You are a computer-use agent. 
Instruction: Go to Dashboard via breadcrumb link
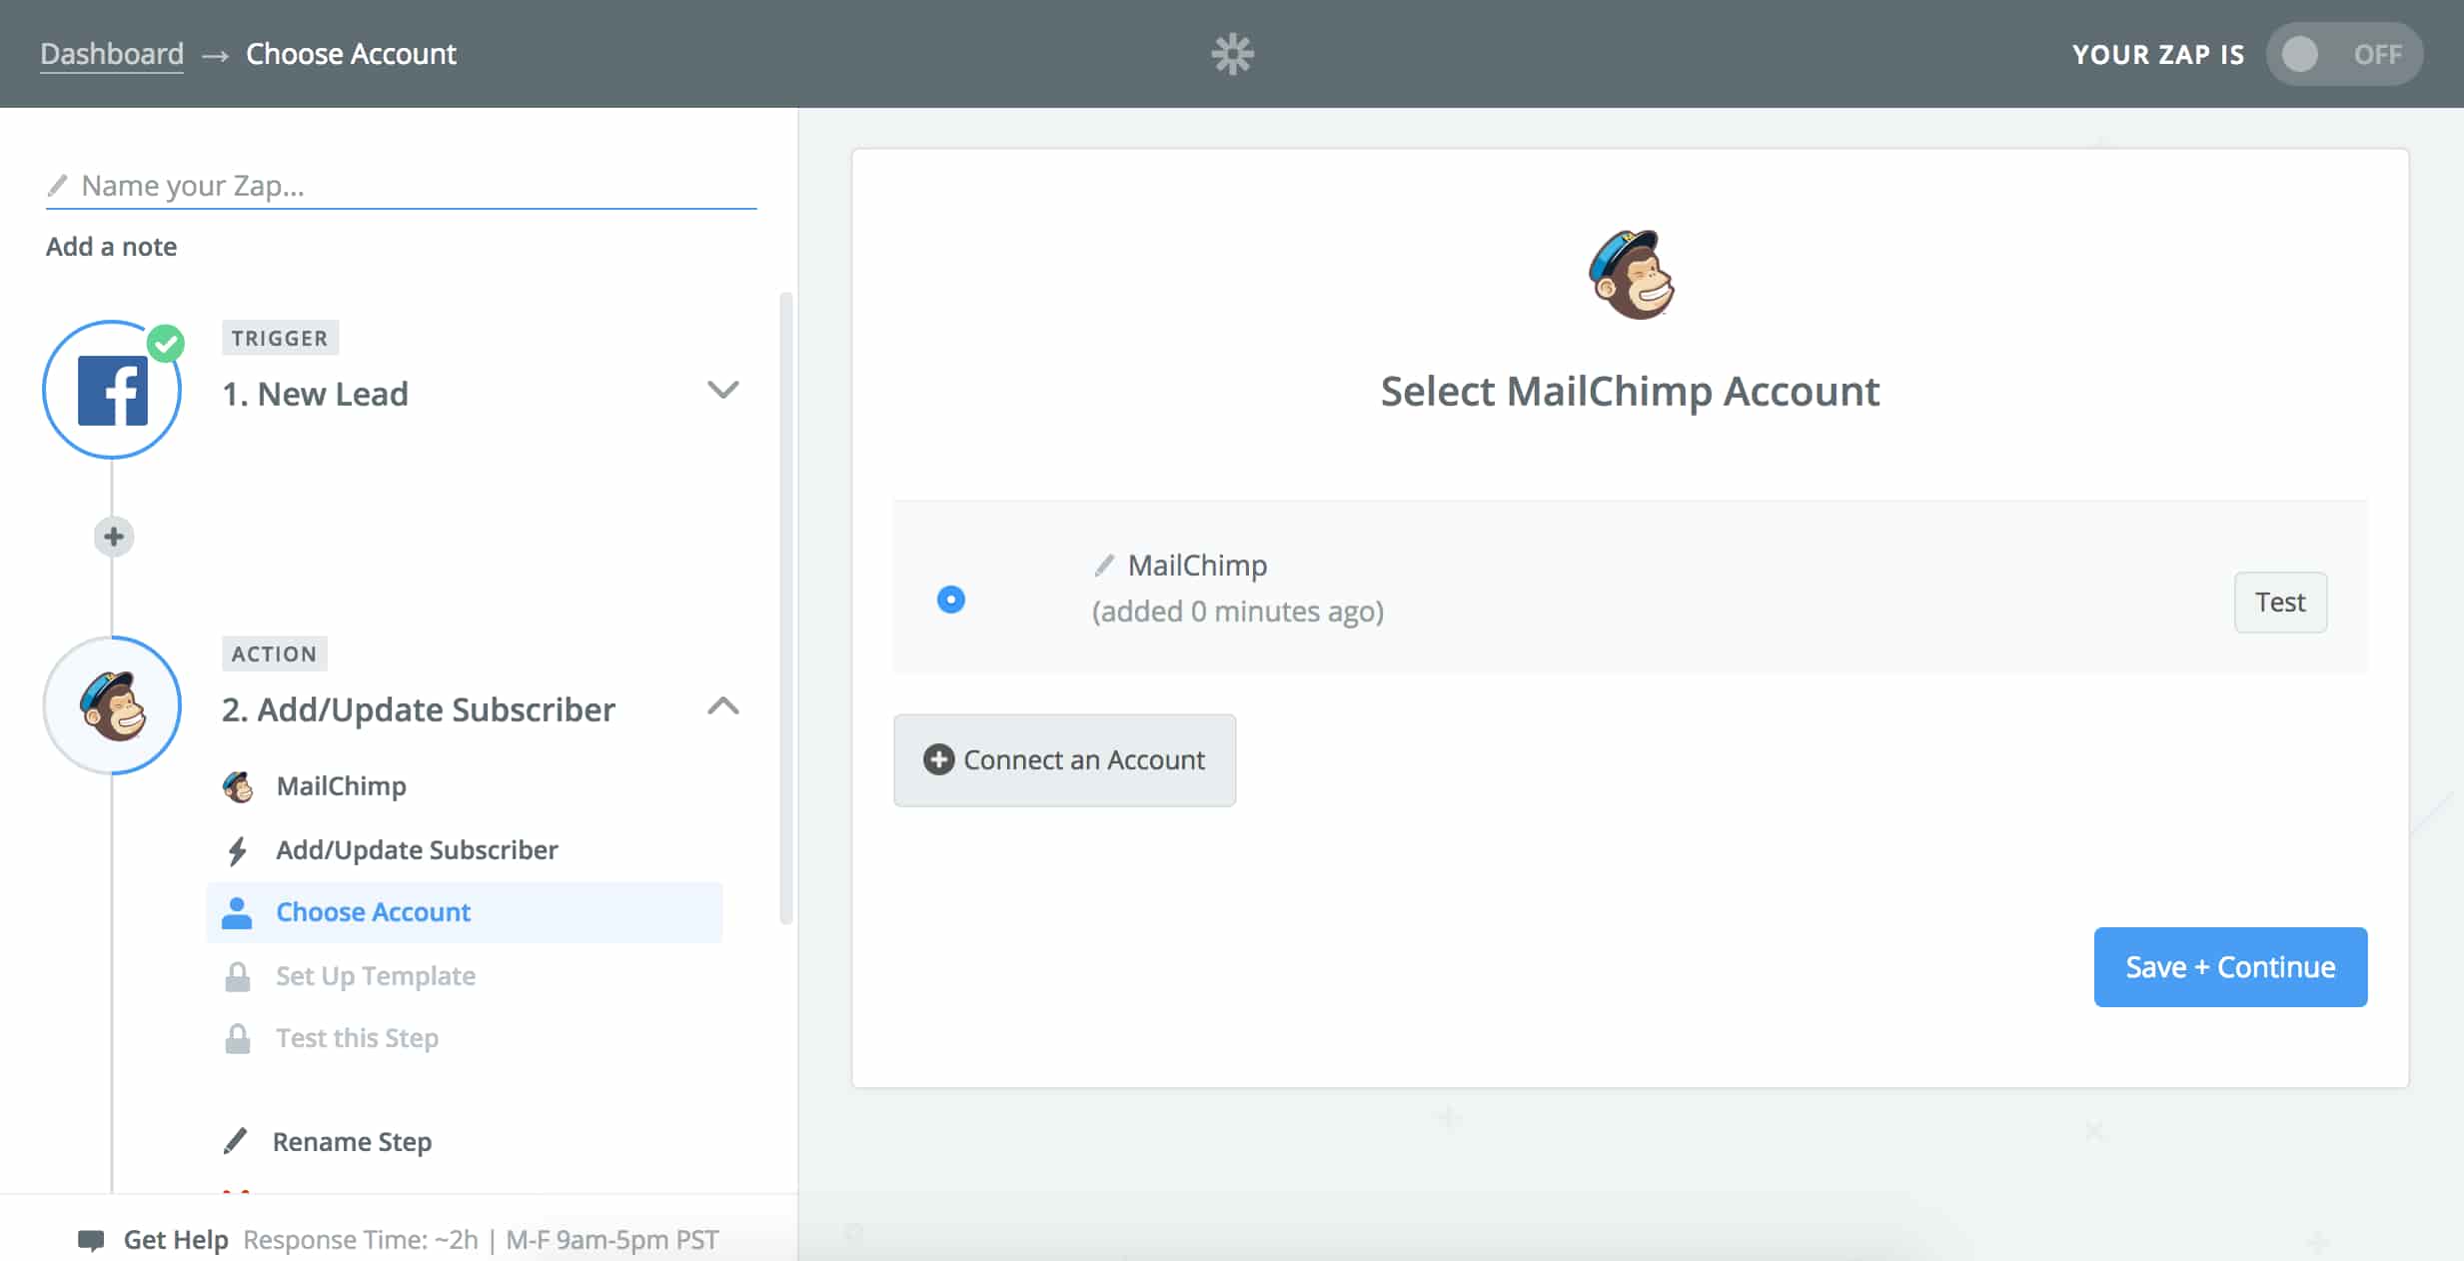112,54
